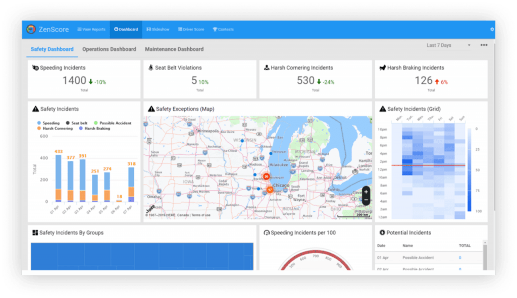Sort by Name column header
The width and height of the screenshot is (517, 298).
tap(407, 246)
